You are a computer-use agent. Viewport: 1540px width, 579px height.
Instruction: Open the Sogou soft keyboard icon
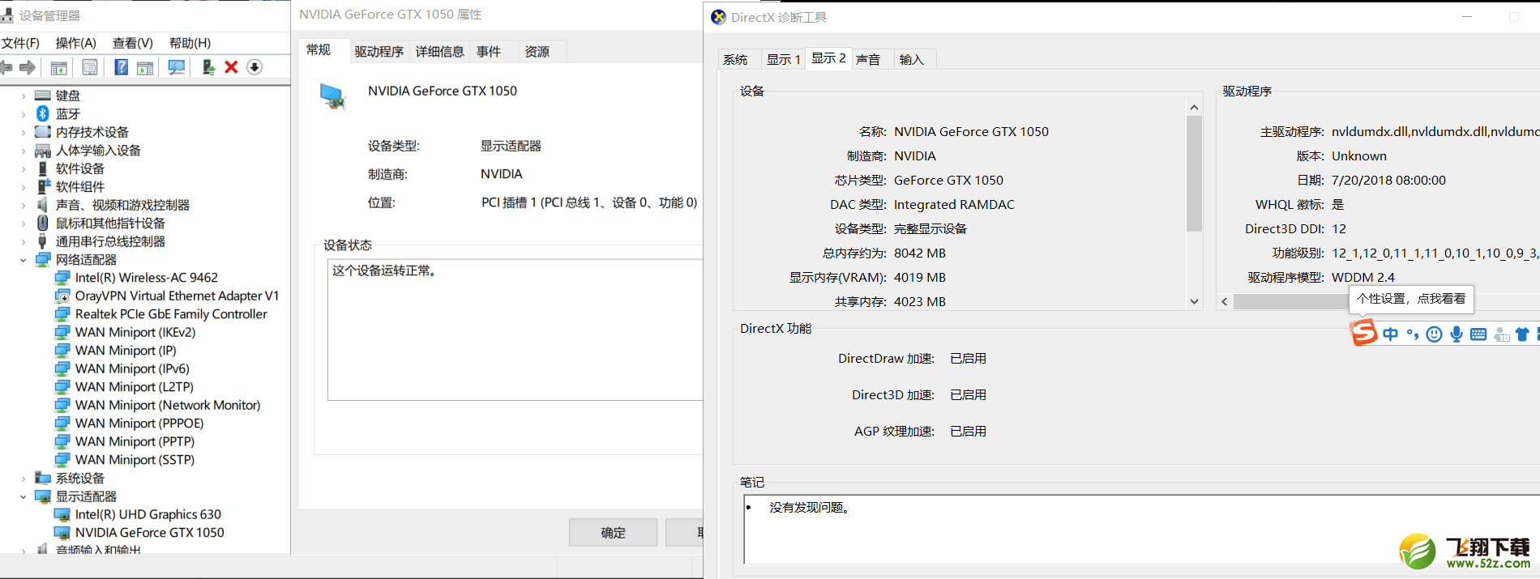[1478, 334]
